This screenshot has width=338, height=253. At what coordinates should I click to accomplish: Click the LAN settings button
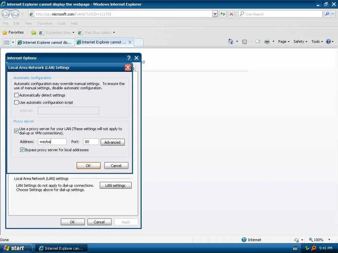click(x=116, y=185)
